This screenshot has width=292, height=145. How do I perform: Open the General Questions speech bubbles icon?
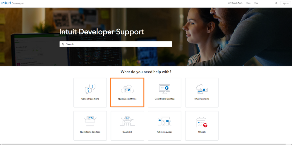(90, 89)
